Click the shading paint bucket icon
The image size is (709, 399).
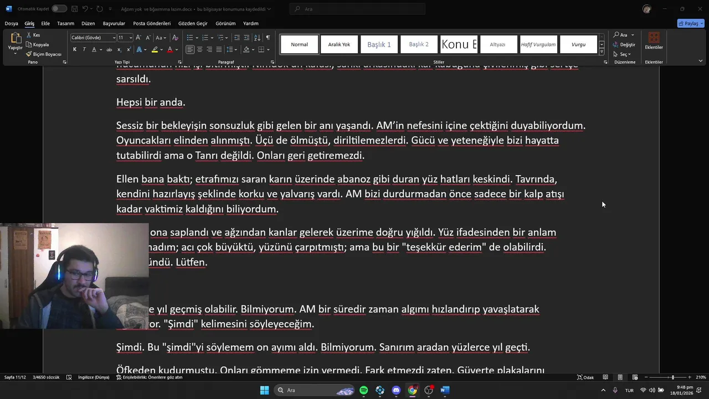[246, 49]
